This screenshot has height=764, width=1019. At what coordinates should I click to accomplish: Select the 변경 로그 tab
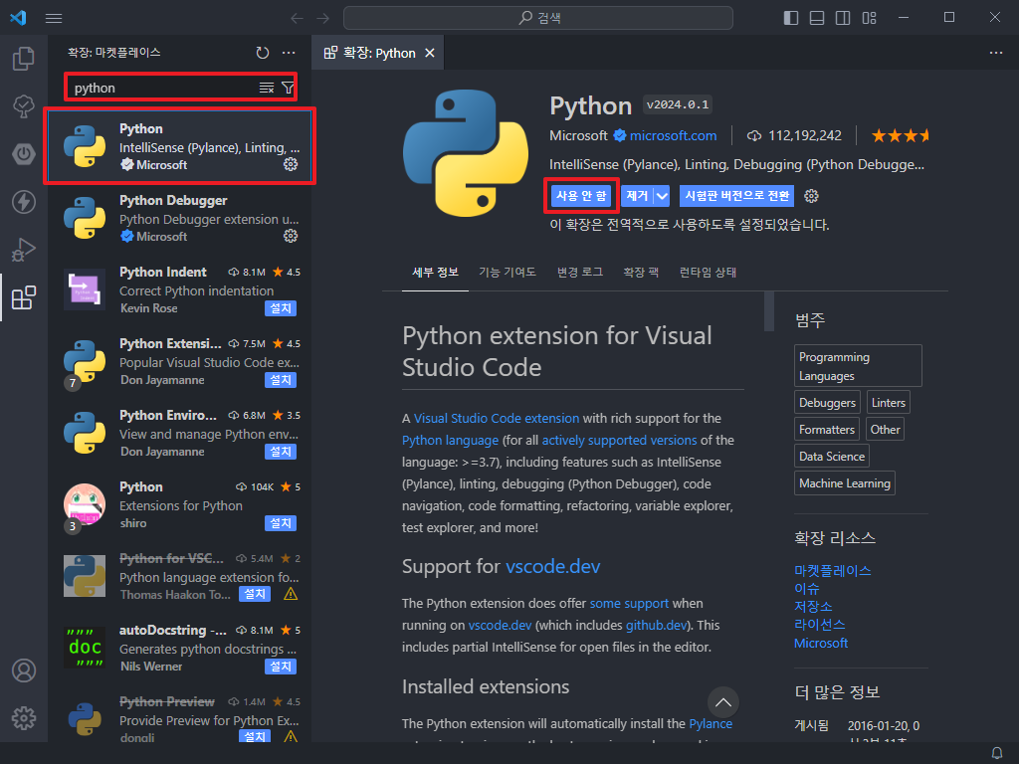(x=580, y=273)
